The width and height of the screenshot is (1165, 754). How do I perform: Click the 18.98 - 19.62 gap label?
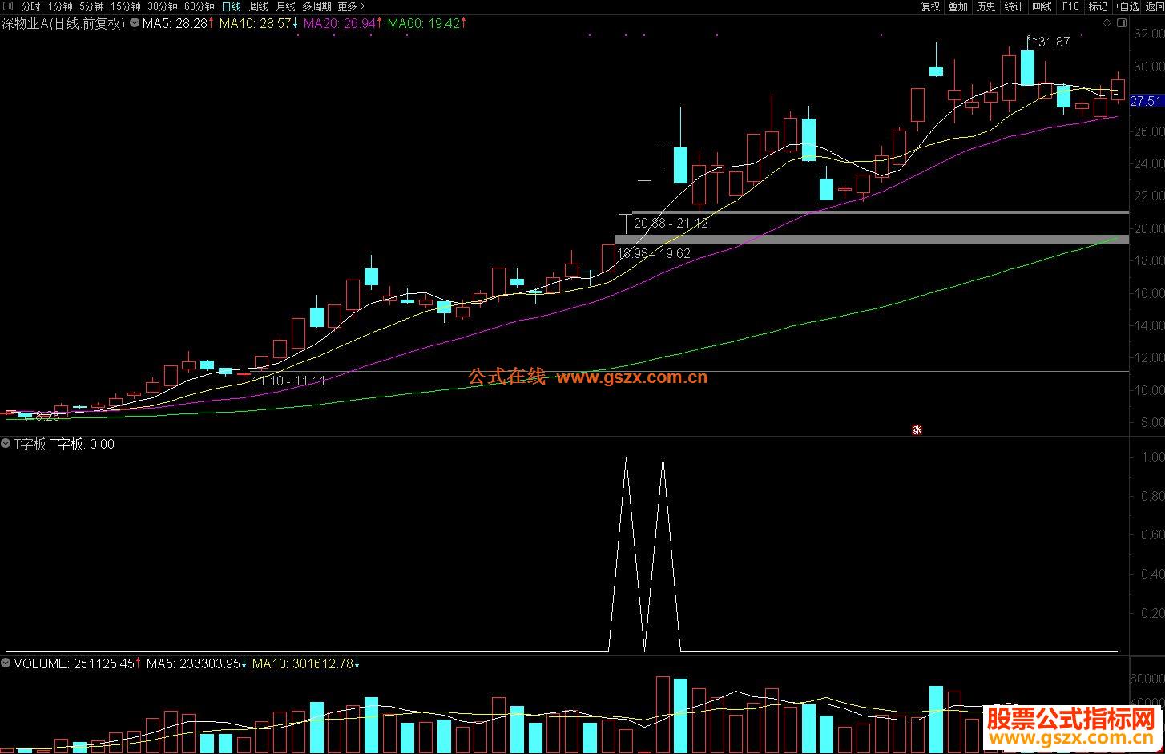pos(654,253)
